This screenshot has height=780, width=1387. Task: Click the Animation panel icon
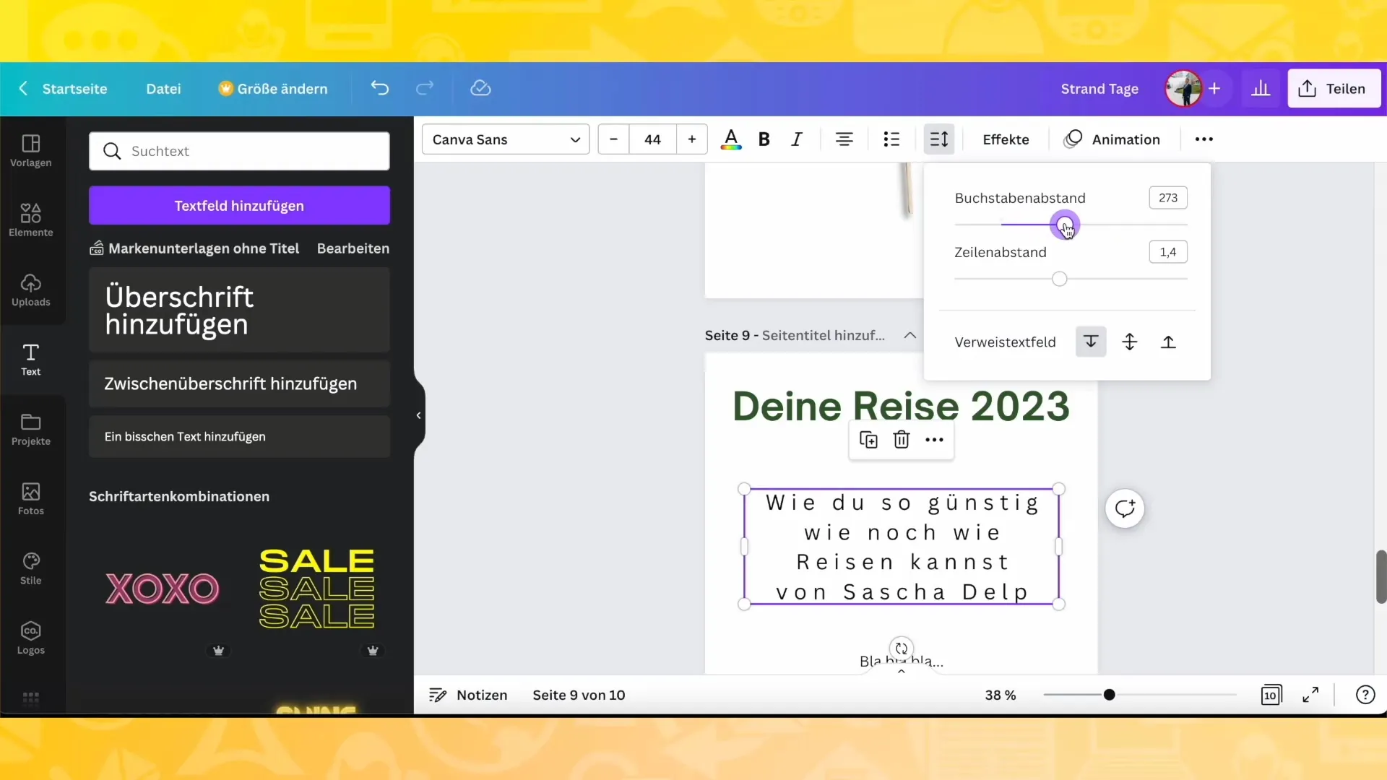coord(1073,139)
